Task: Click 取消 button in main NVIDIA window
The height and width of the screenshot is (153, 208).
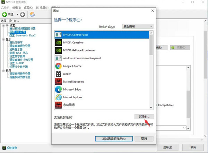Action: point(193,147)
